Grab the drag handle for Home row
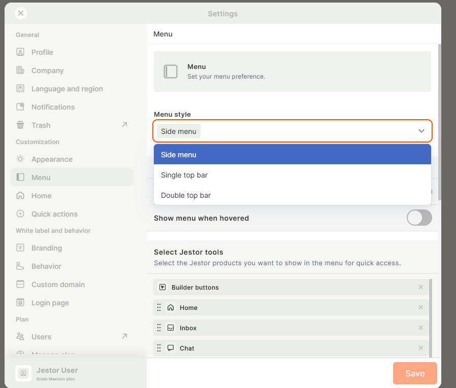The width and height of the screenshot is (456, 388). coord(159,307)
